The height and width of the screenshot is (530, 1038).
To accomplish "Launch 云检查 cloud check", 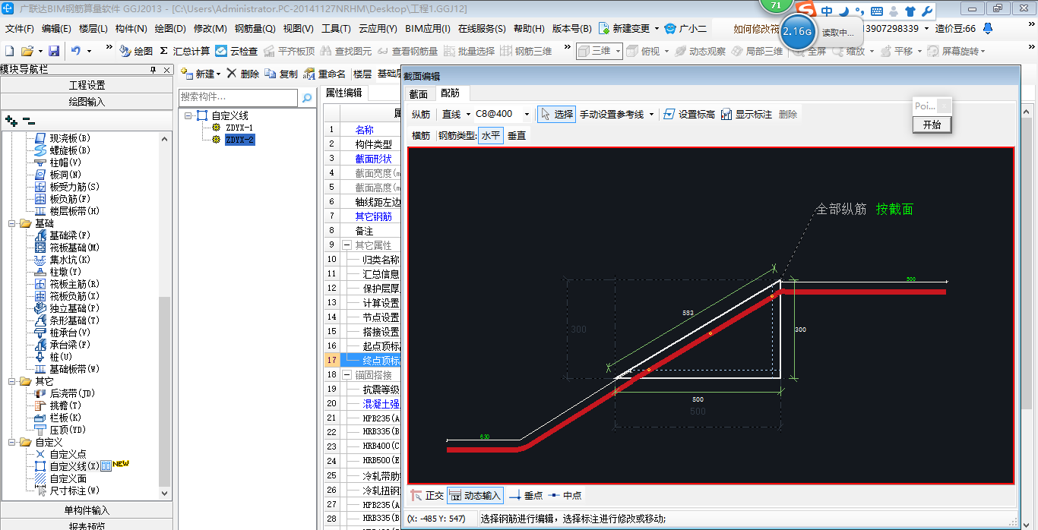I will 236,51.
